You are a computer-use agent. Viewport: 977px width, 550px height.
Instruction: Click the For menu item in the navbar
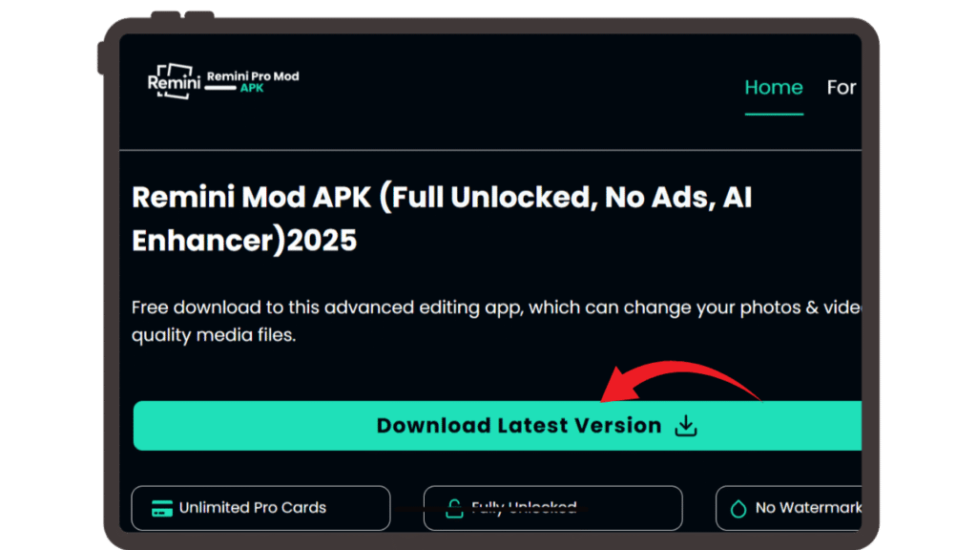point(842,88)
